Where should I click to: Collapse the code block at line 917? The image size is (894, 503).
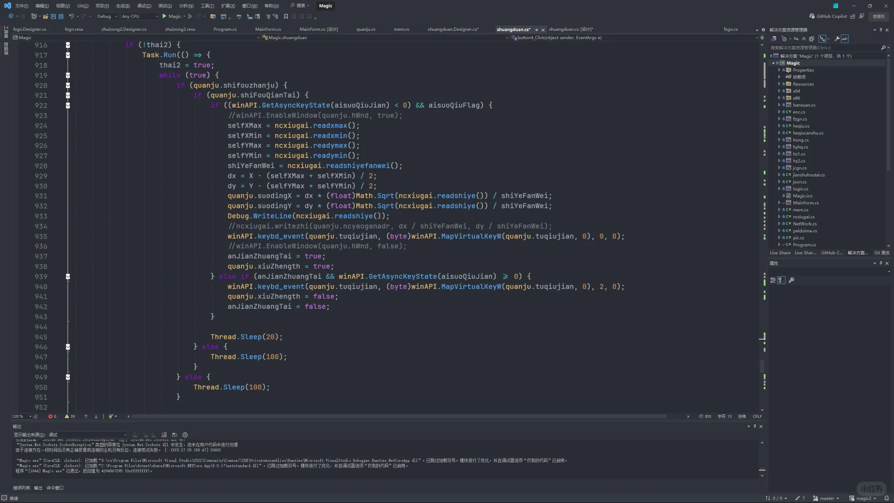[68, 55]
